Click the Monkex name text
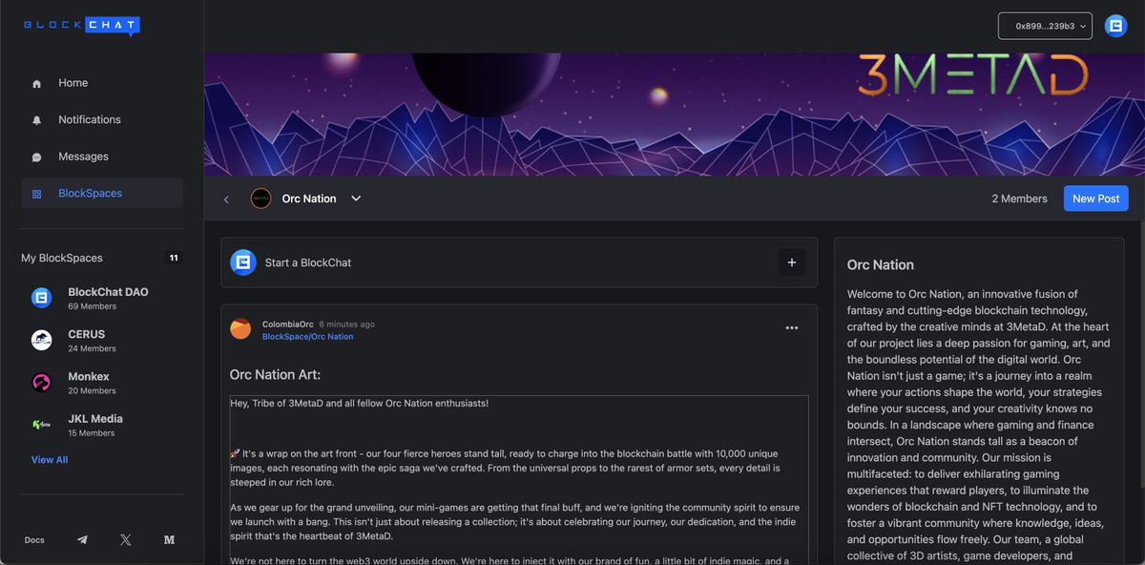1145x565 pixels. tap(89, 376)
